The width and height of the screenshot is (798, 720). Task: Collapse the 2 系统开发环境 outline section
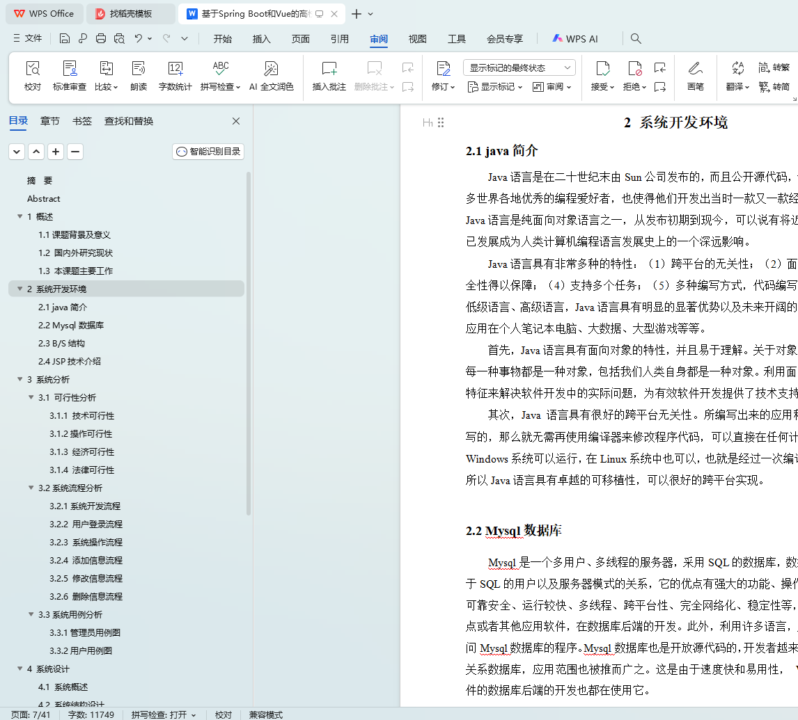point(20,289)
